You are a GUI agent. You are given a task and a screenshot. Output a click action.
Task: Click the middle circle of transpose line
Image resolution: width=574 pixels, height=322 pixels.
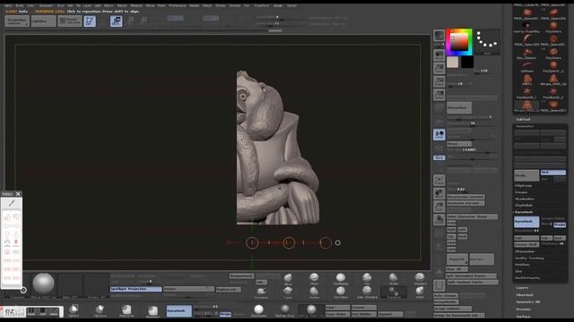click(289, 242)
